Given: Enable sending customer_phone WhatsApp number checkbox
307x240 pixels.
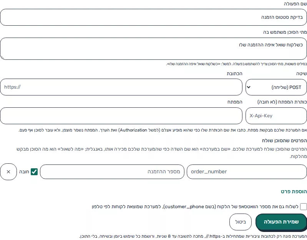Looking at the screenshot, I should point(303,207).
